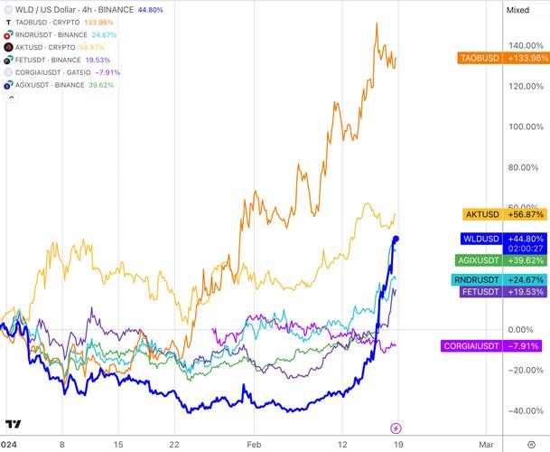Click the RNDRUSDT red symbol icon
Image resolution: width=550 pixels, height=452 pixels.
pos(8,35)
